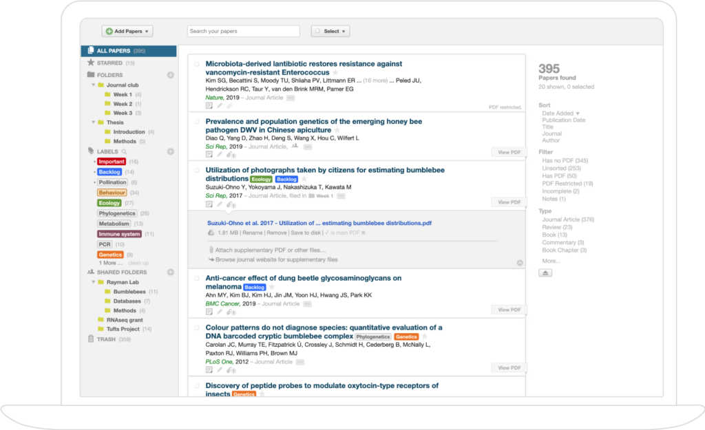Check the checkbox beside the dung beetle melanoma paper

(x=196, y=277)
